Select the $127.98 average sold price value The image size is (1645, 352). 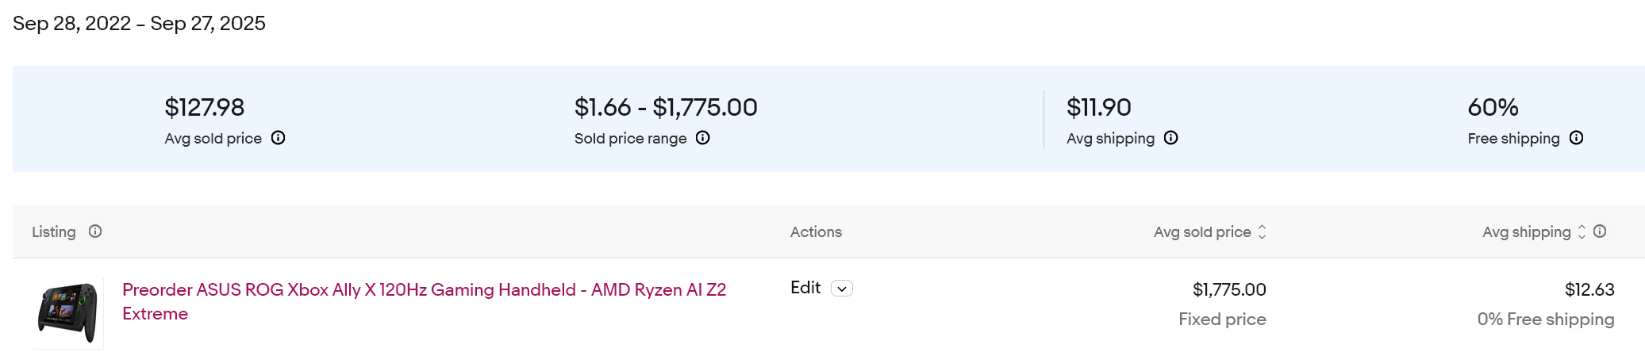(x=205, y=107)
